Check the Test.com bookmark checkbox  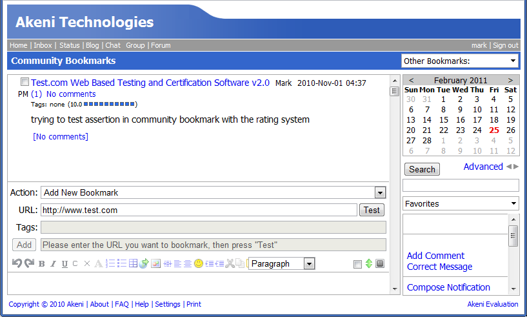point(25,83)
